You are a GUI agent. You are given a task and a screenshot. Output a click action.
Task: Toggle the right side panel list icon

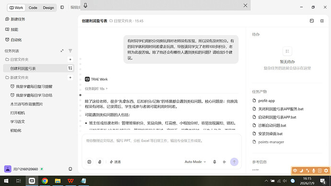pyautogui.click(x=322, y=21)
